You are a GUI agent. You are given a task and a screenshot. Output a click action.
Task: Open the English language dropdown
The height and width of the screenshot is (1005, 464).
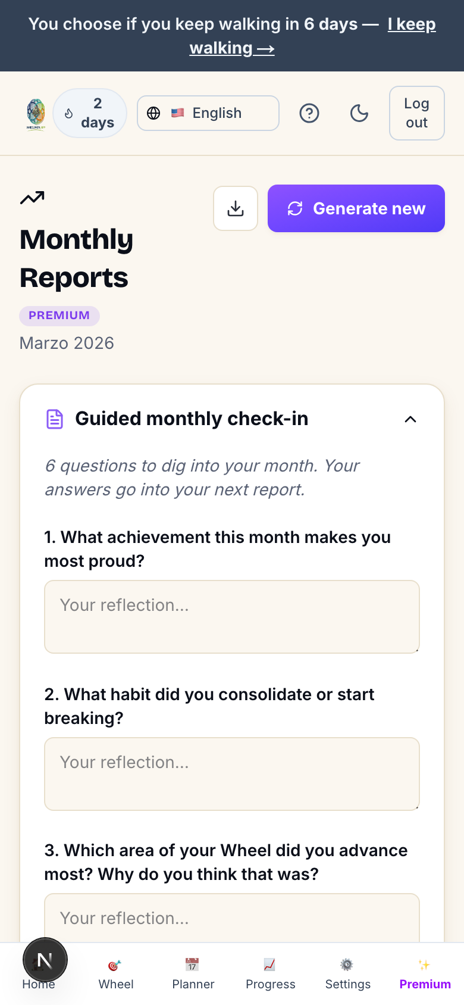point(208,113)
